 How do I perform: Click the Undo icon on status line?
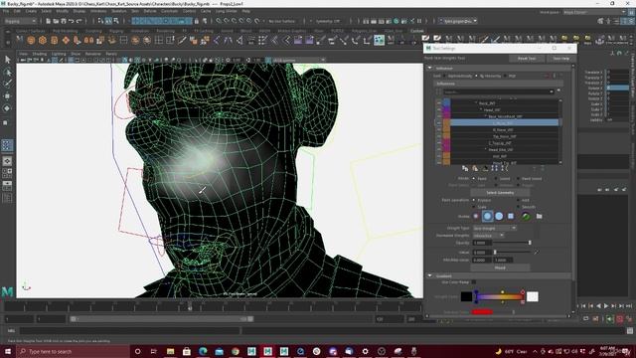(71, 21)
